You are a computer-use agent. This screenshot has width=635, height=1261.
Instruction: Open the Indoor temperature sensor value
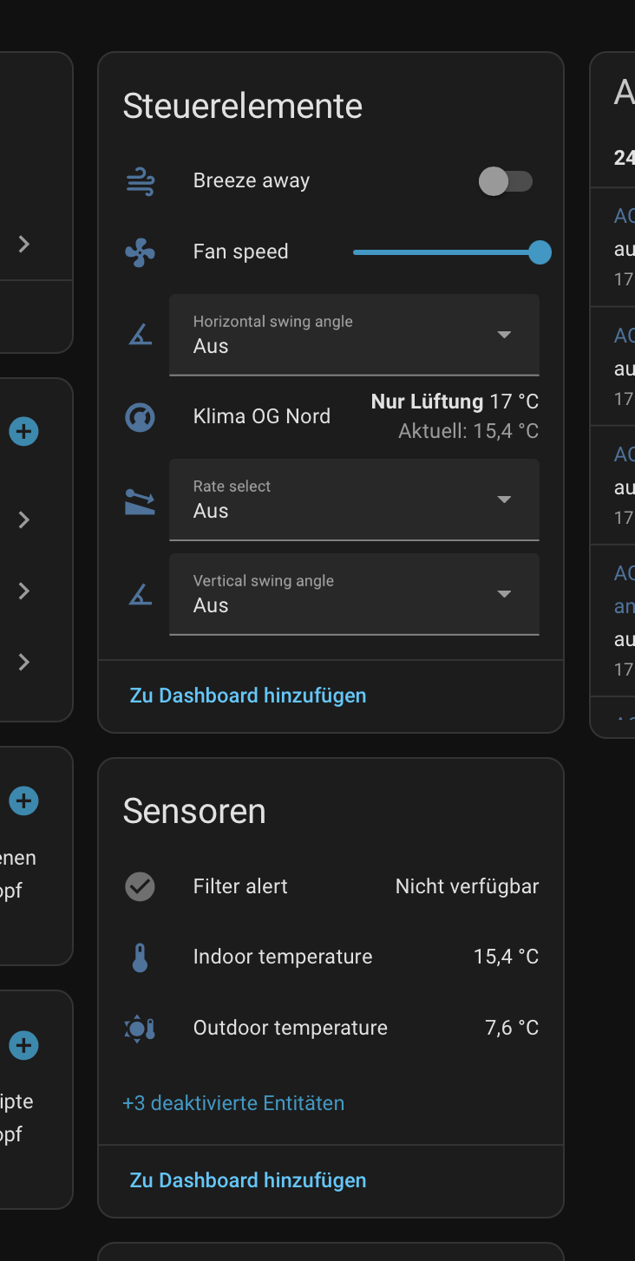[506, 957]
